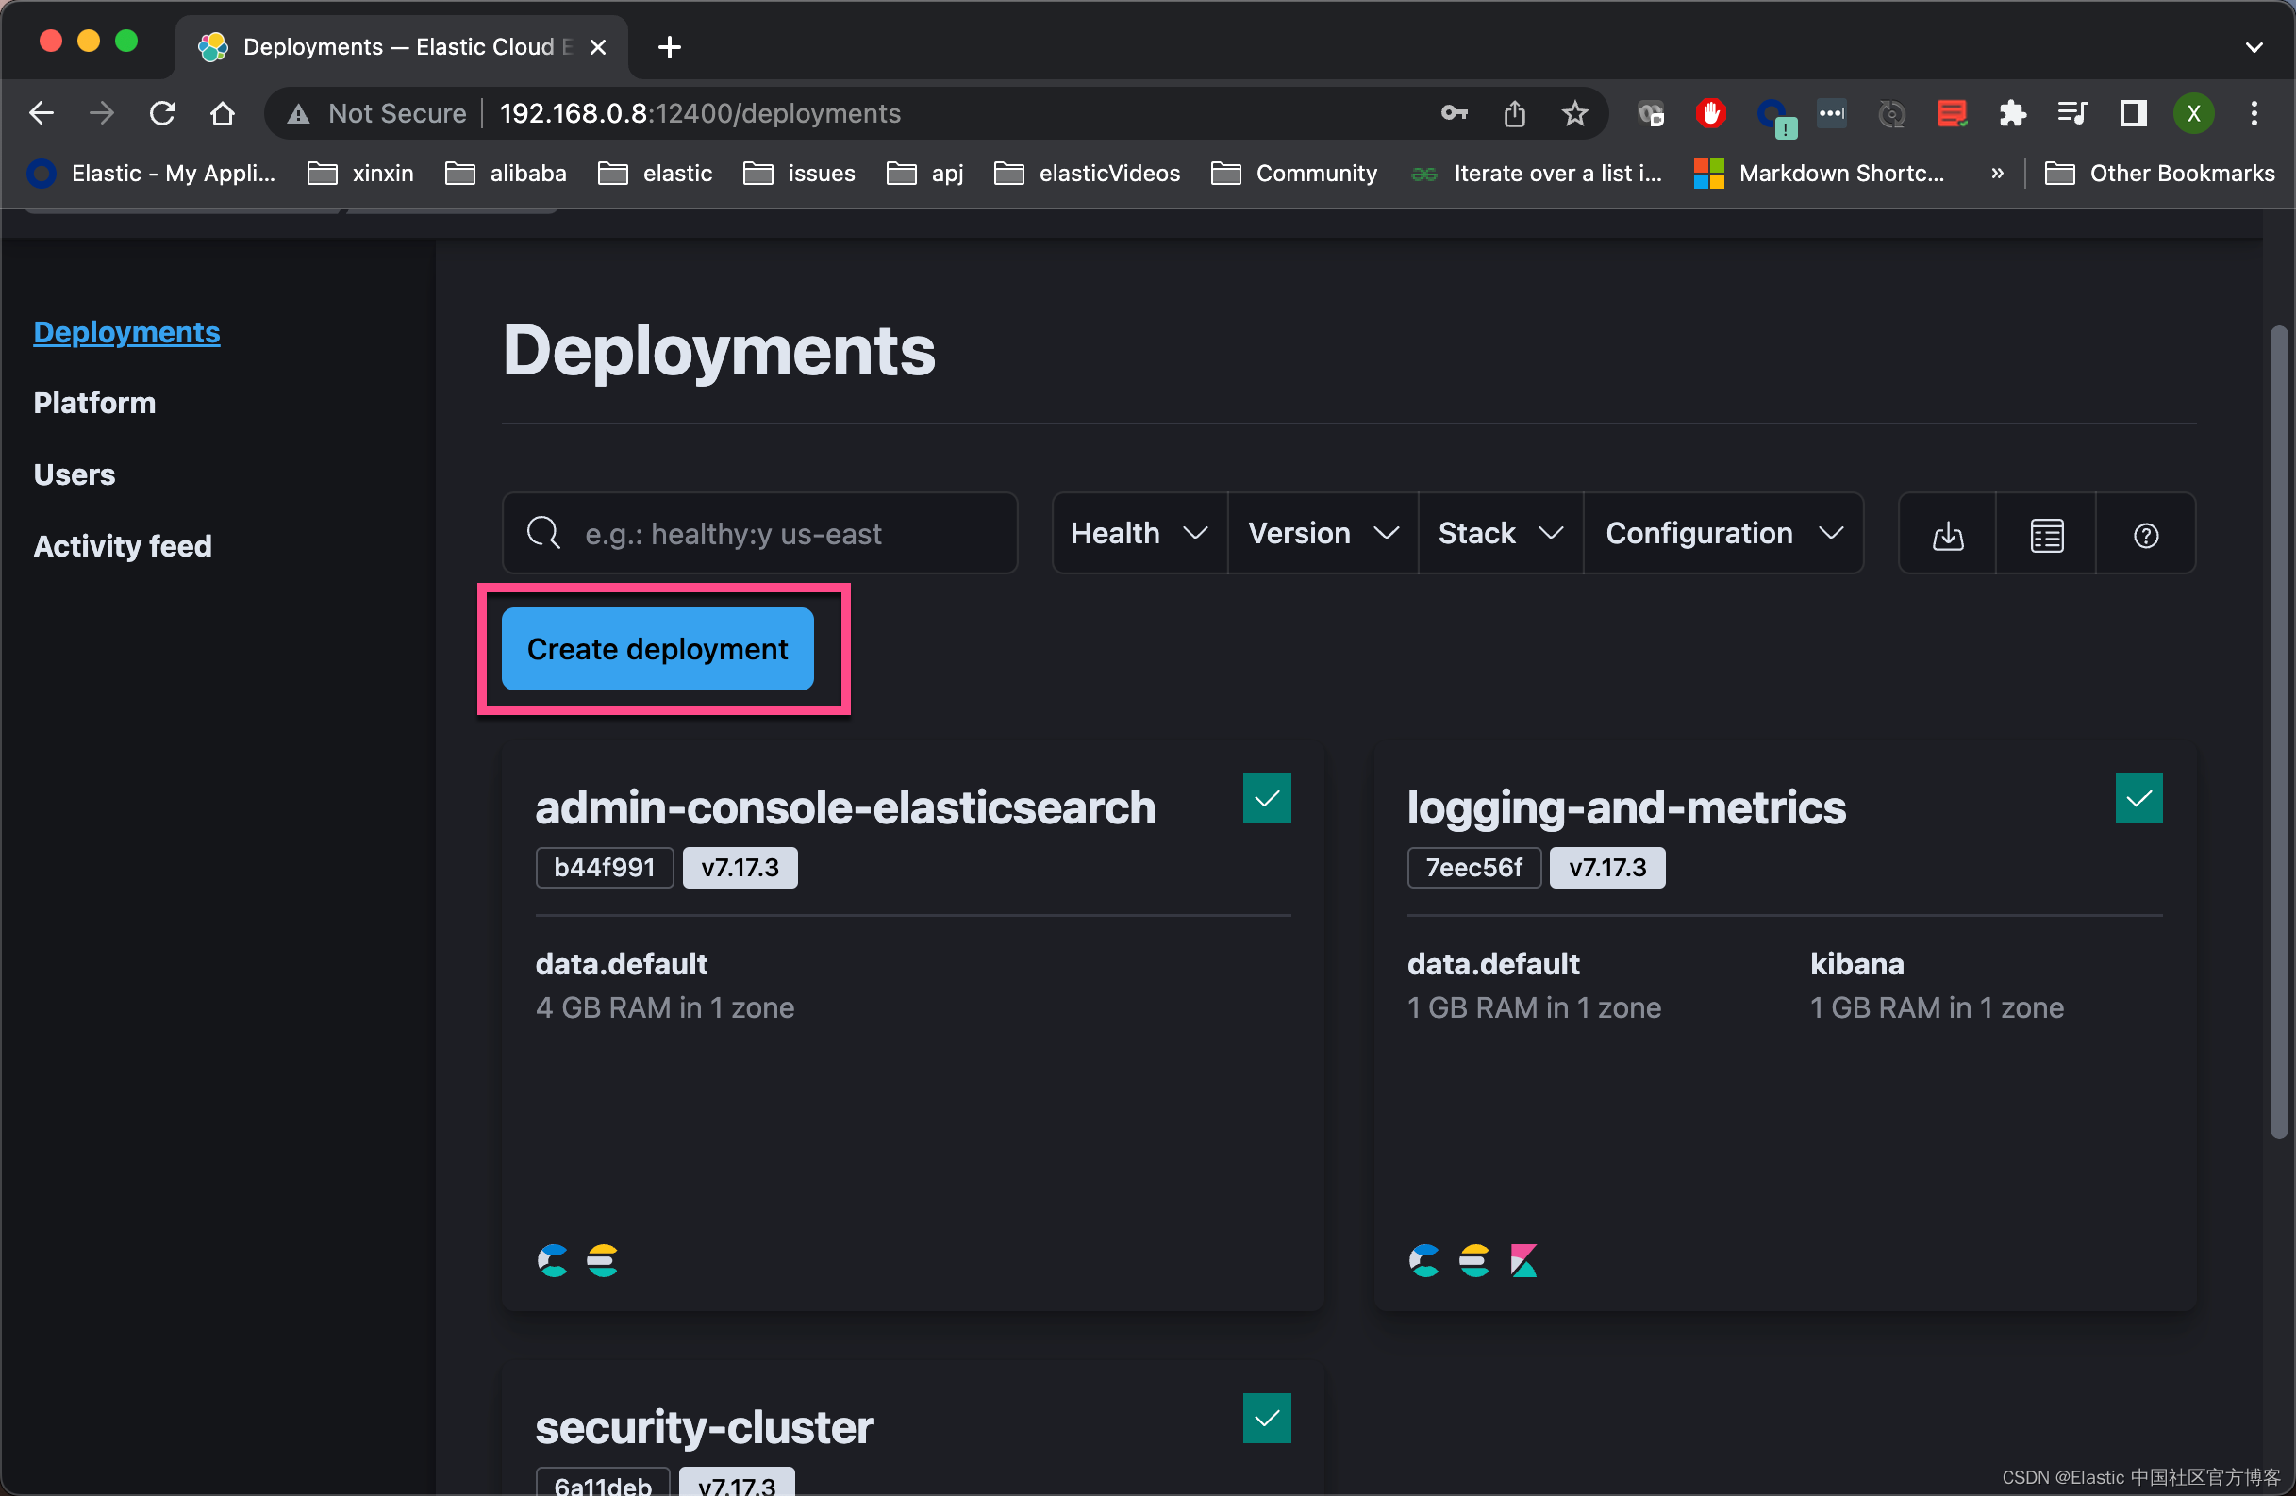Switch to table view using the list icon
The width and height of the screenshot is (2296, 1496).
point(2046,533)
